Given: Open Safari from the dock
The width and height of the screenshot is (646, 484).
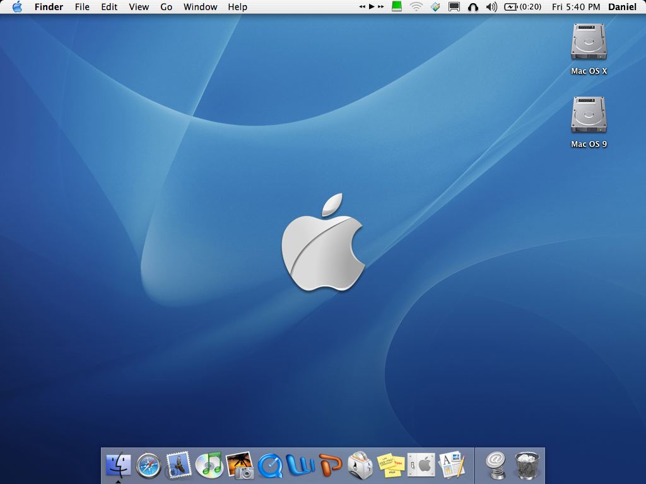Looking at the screenshot, I should click(x=149, y=466).
